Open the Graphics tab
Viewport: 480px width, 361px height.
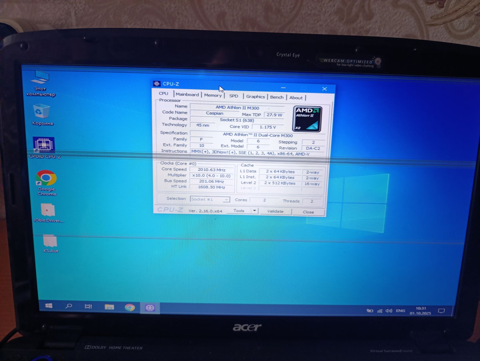pyautogui.click(x=255, y=97)
